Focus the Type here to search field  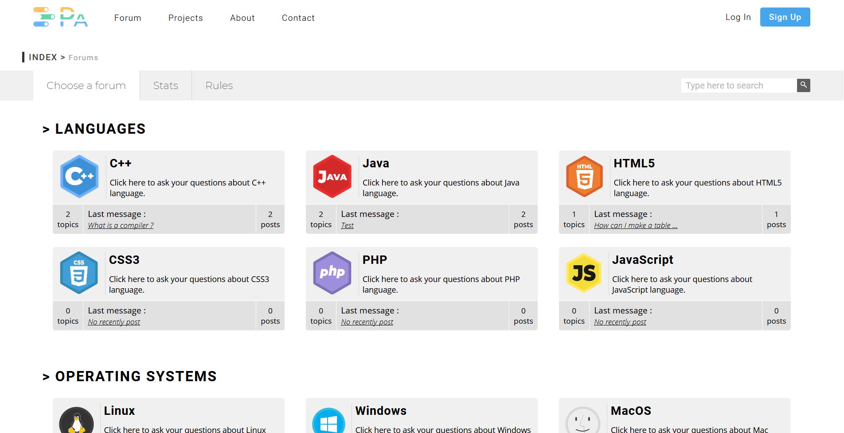739,85
